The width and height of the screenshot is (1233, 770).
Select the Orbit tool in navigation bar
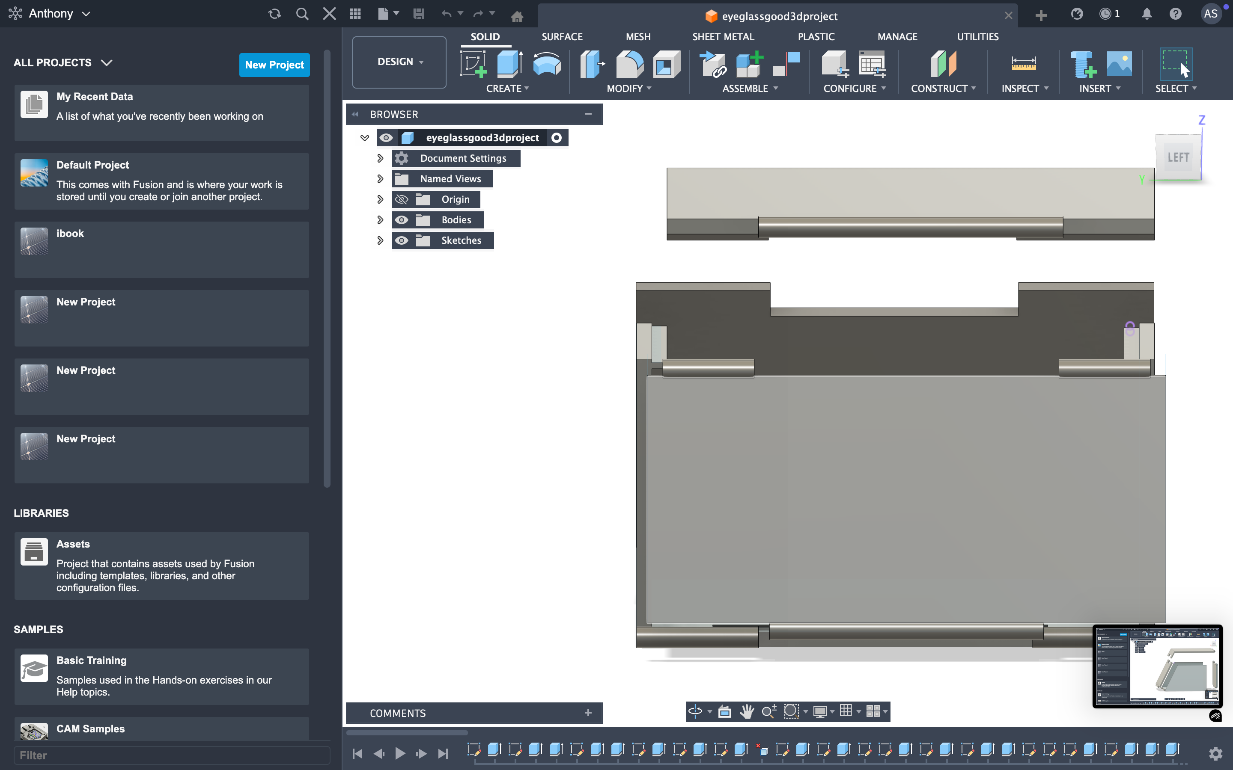[x=695, y=711]
